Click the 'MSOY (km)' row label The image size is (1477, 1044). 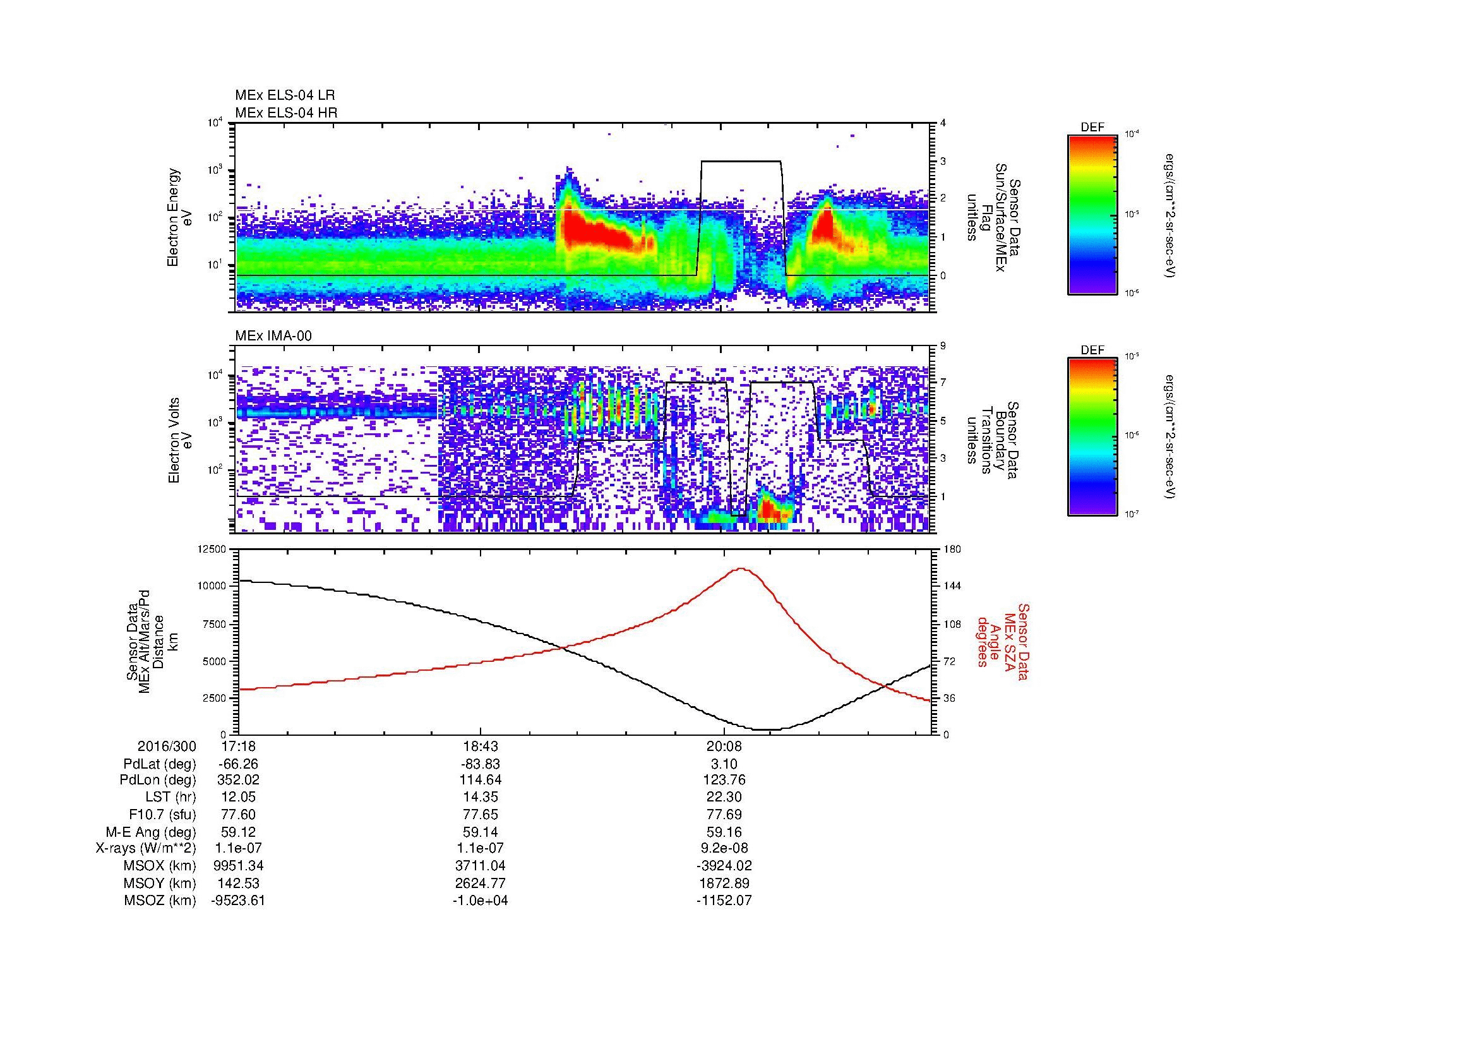pyautogui.click(x=160, y=883)
